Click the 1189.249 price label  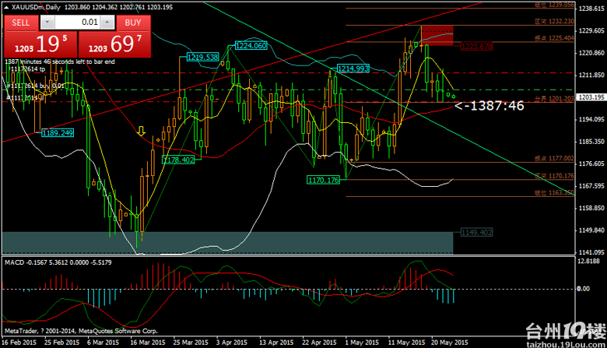click(x=58, y=133)
